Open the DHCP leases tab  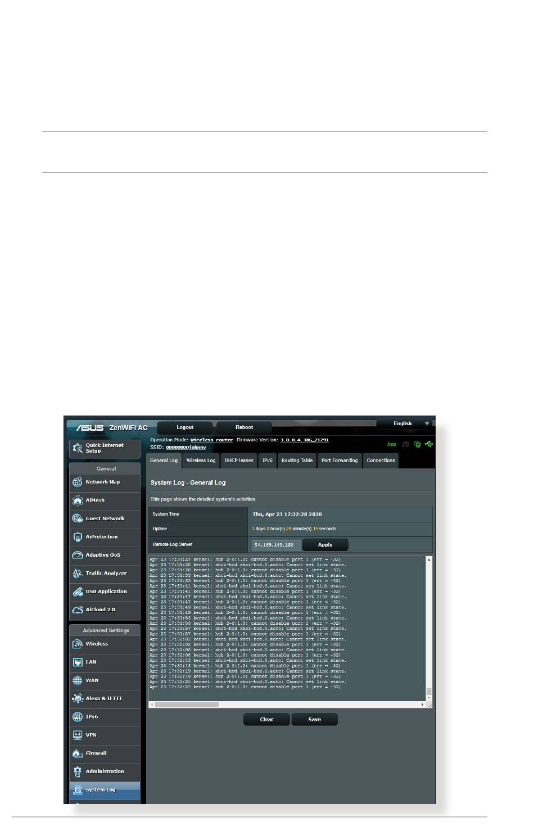pyautogui.click(x=239, y=461)
